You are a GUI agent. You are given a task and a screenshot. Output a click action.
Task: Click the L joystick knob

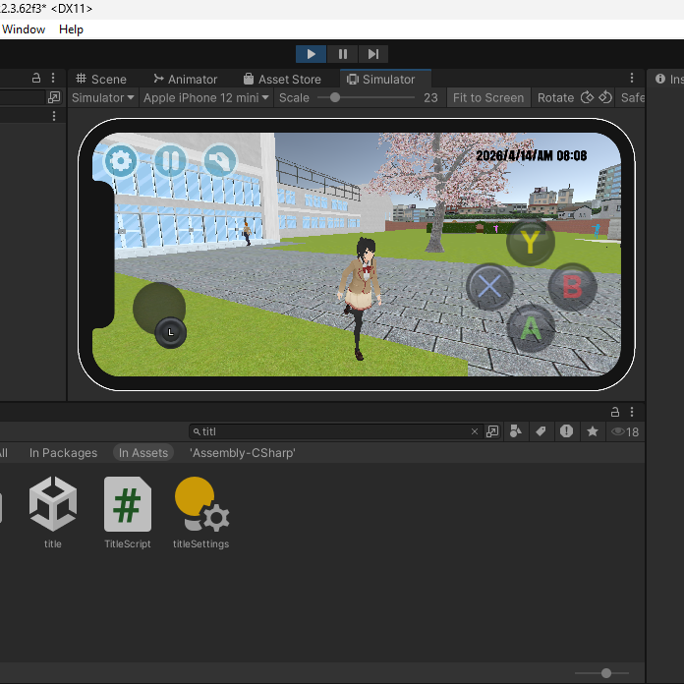click(x=171, y=332)
